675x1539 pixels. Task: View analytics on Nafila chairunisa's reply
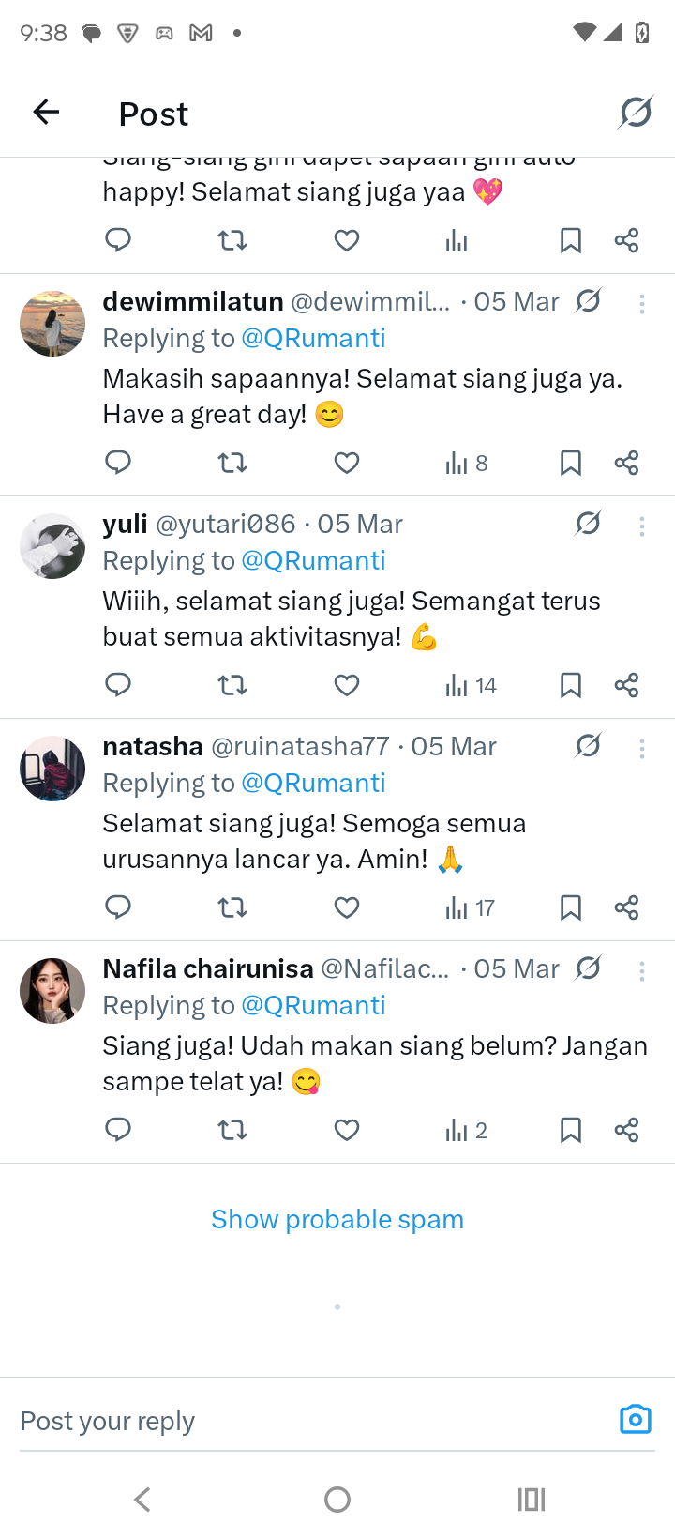point(466,1130)
